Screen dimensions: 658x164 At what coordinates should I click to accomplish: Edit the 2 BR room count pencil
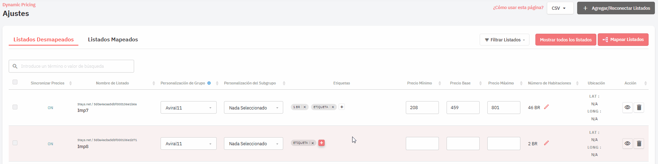click(547, 143)
